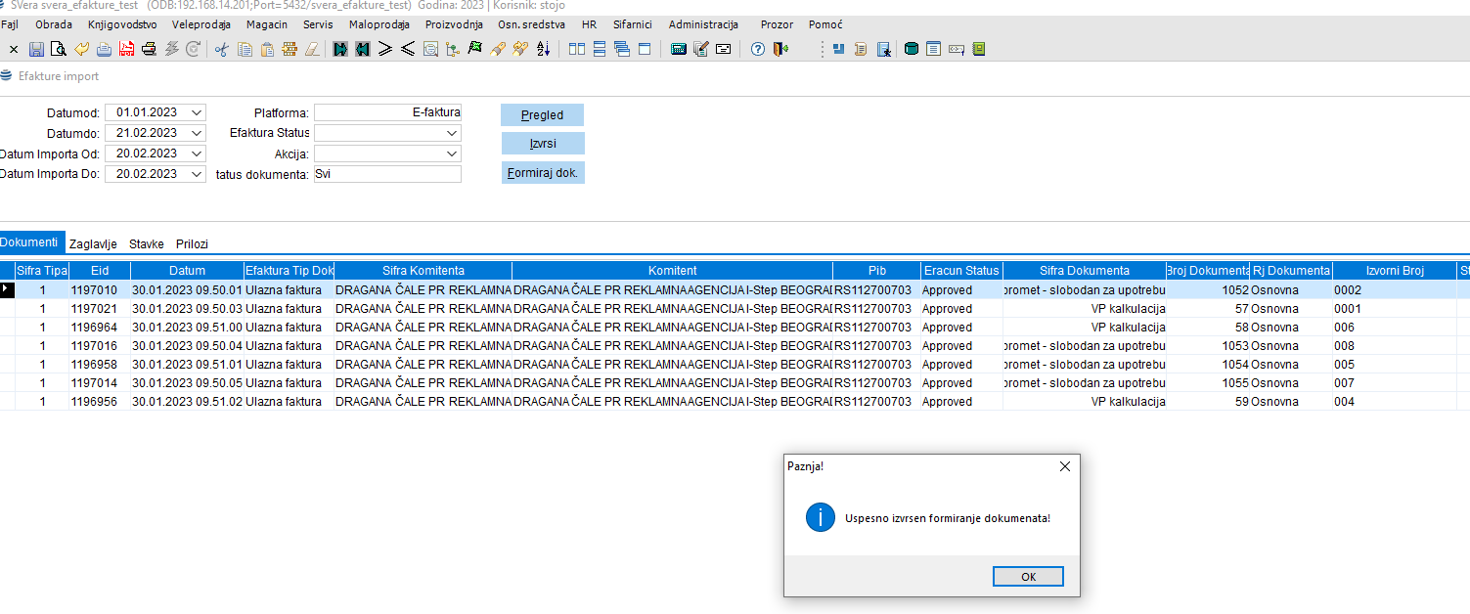Expand the Efaktura Status dropdown

[451, 133]
